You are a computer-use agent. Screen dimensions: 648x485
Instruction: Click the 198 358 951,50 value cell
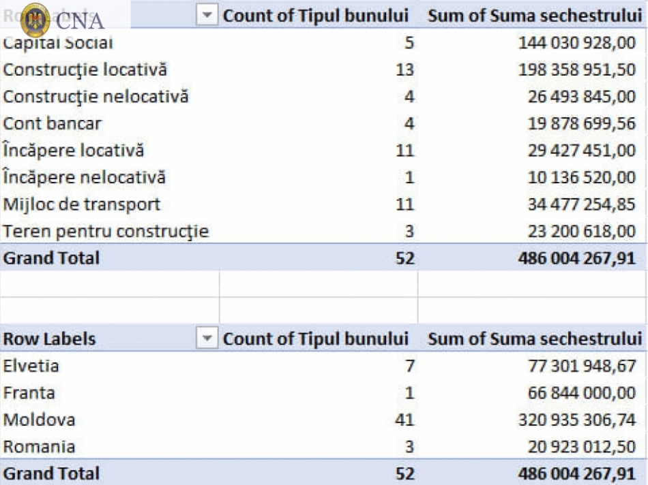pyautogui.click(x=577, y=69)
